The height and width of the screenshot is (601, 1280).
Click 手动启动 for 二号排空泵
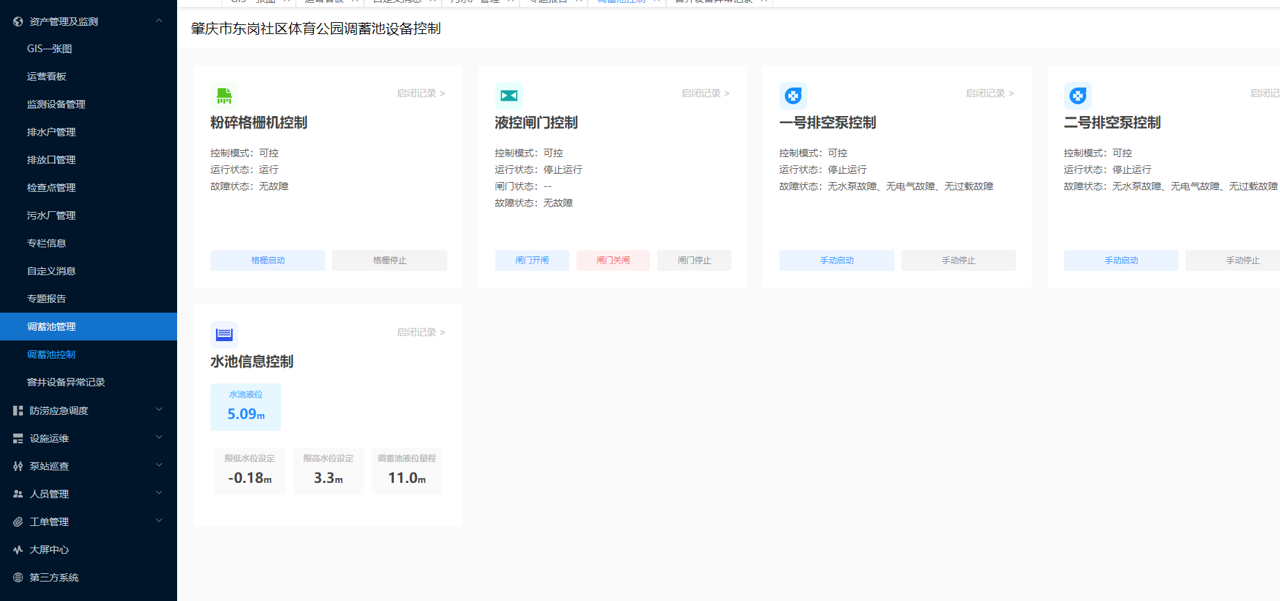coord(1121,261)
